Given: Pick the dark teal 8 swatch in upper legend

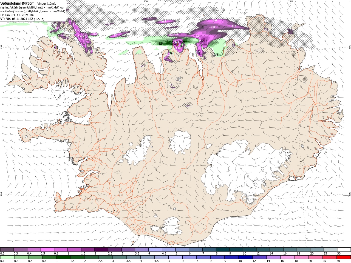Looking at the screenshot, I should click(x=222, y=249).
